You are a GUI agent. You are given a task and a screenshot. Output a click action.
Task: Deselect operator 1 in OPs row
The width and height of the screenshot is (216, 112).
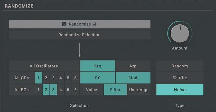coord(38,78)
